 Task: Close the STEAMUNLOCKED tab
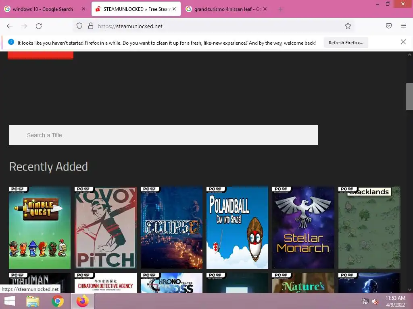[x=174, y=9]
